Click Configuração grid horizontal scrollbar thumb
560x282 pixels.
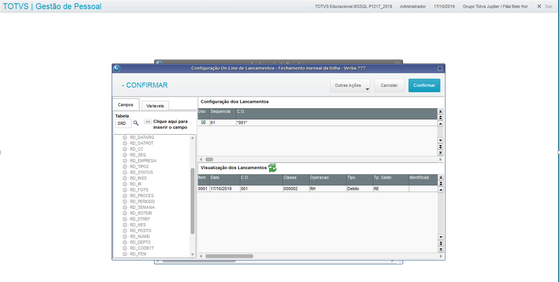click(209, 159)
